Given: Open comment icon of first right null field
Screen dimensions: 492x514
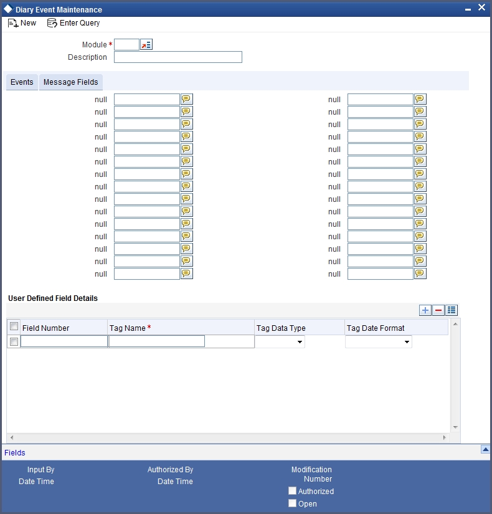Looking at the screenshot, I should (x=420, y=99).
